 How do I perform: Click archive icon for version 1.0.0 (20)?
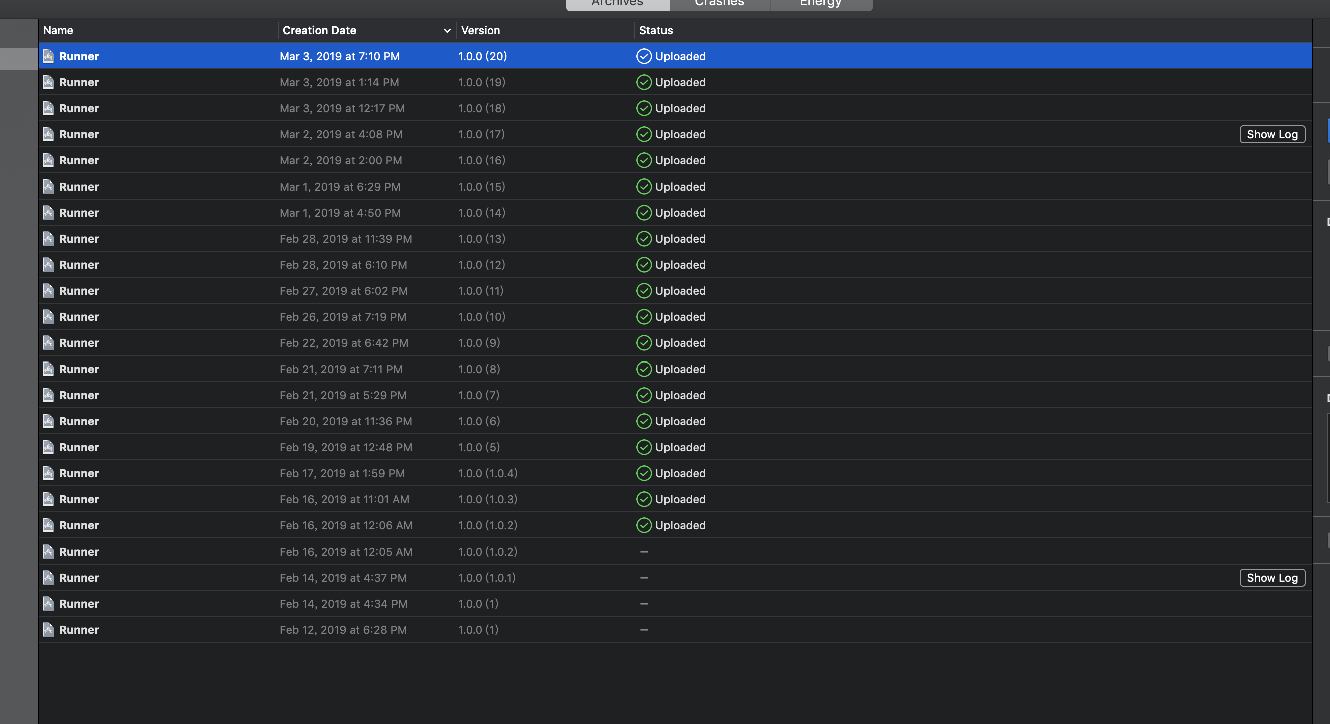[48, 56]
